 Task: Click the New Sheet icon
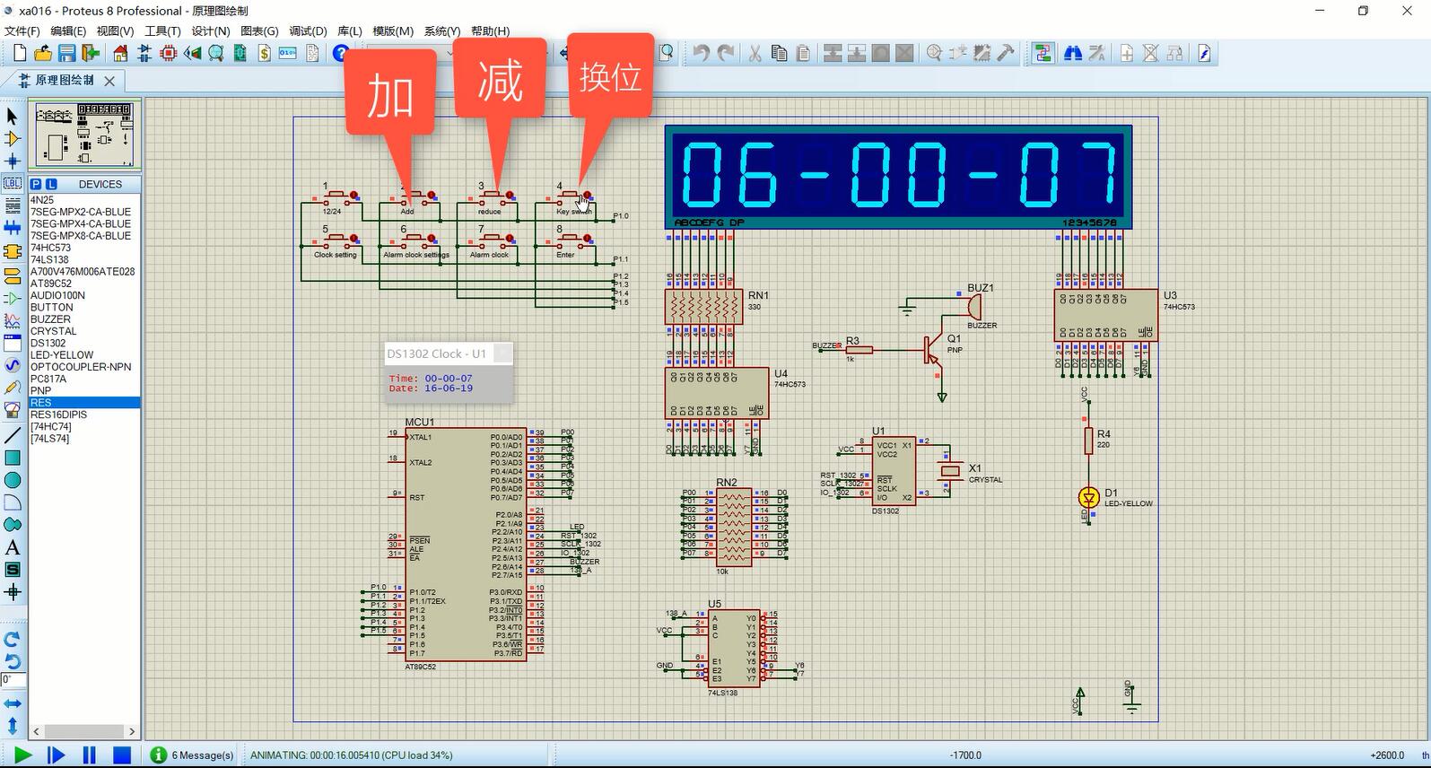[1127, 54]
